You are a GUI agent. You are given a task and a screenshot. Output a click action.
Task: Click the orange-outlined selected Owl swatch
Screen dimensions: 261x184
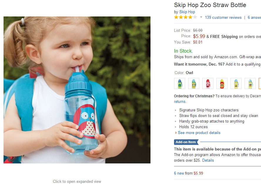pyautogui.click(x=260, y=83)
